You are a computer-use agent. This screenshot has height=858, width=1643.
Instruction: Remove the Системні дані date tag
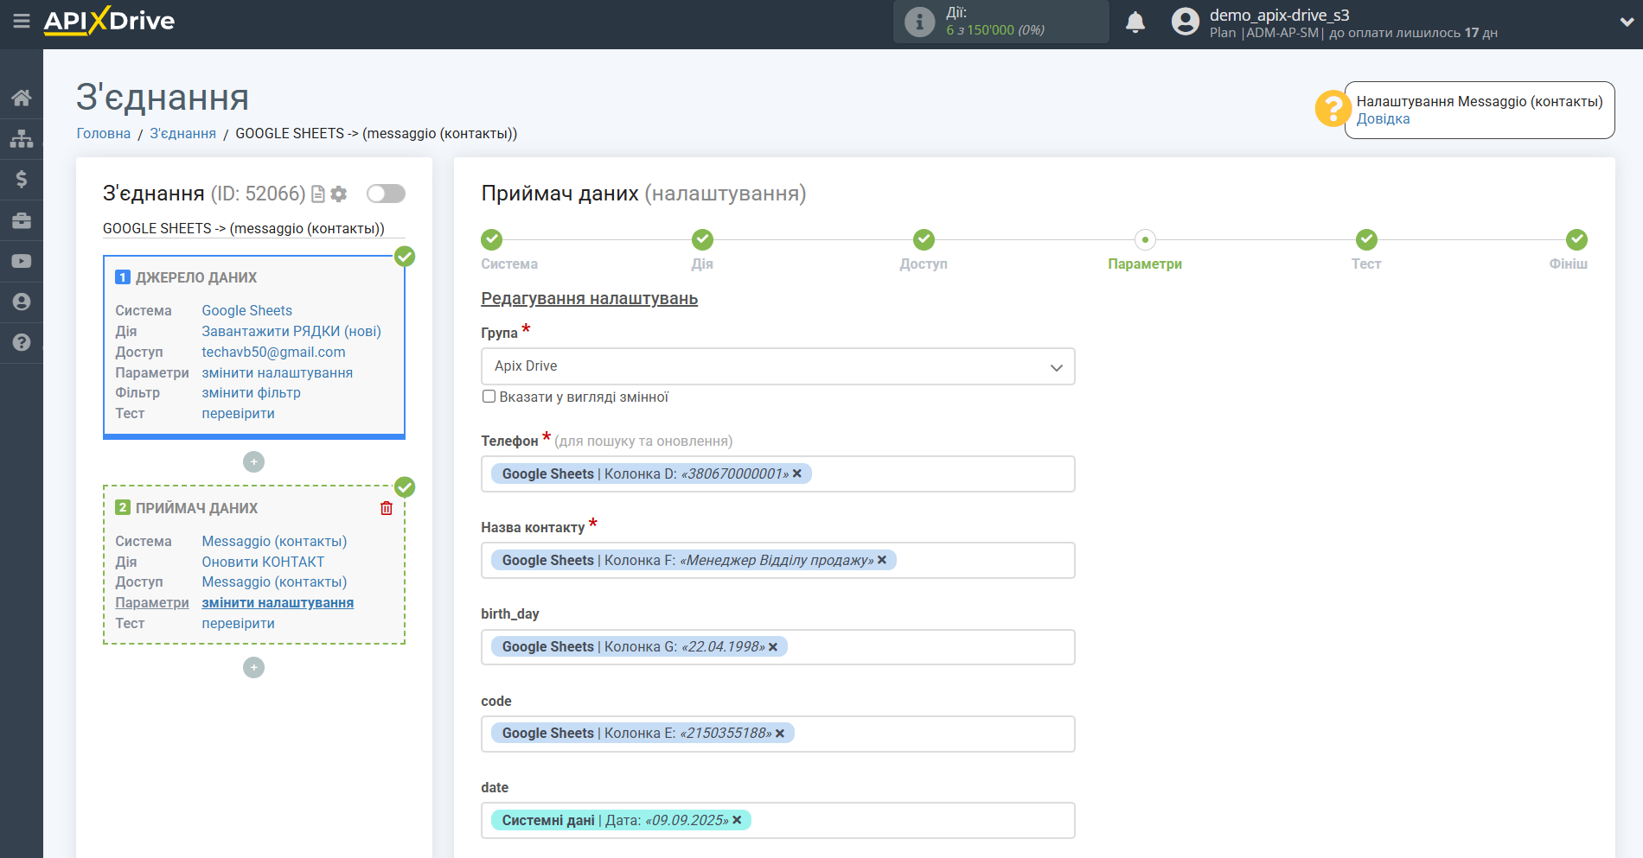coord(738,820)
